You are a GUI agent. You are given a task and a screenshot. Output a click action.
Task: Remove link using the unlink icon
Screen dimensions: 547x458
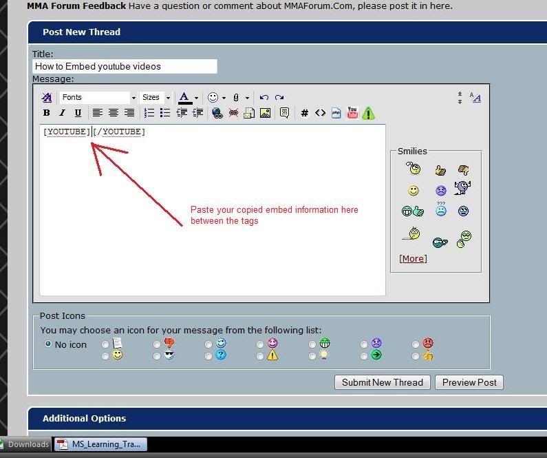pos(233,113)
